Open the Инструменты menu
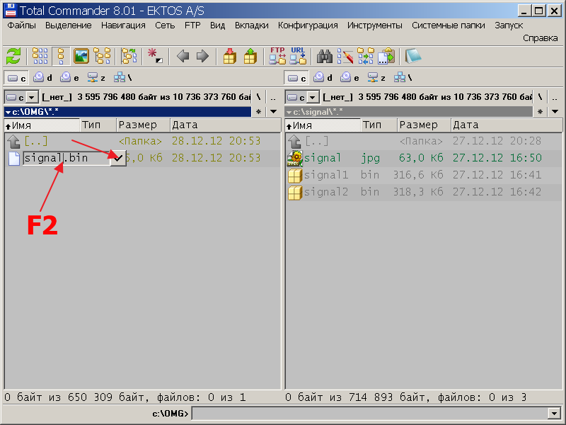 374,25
